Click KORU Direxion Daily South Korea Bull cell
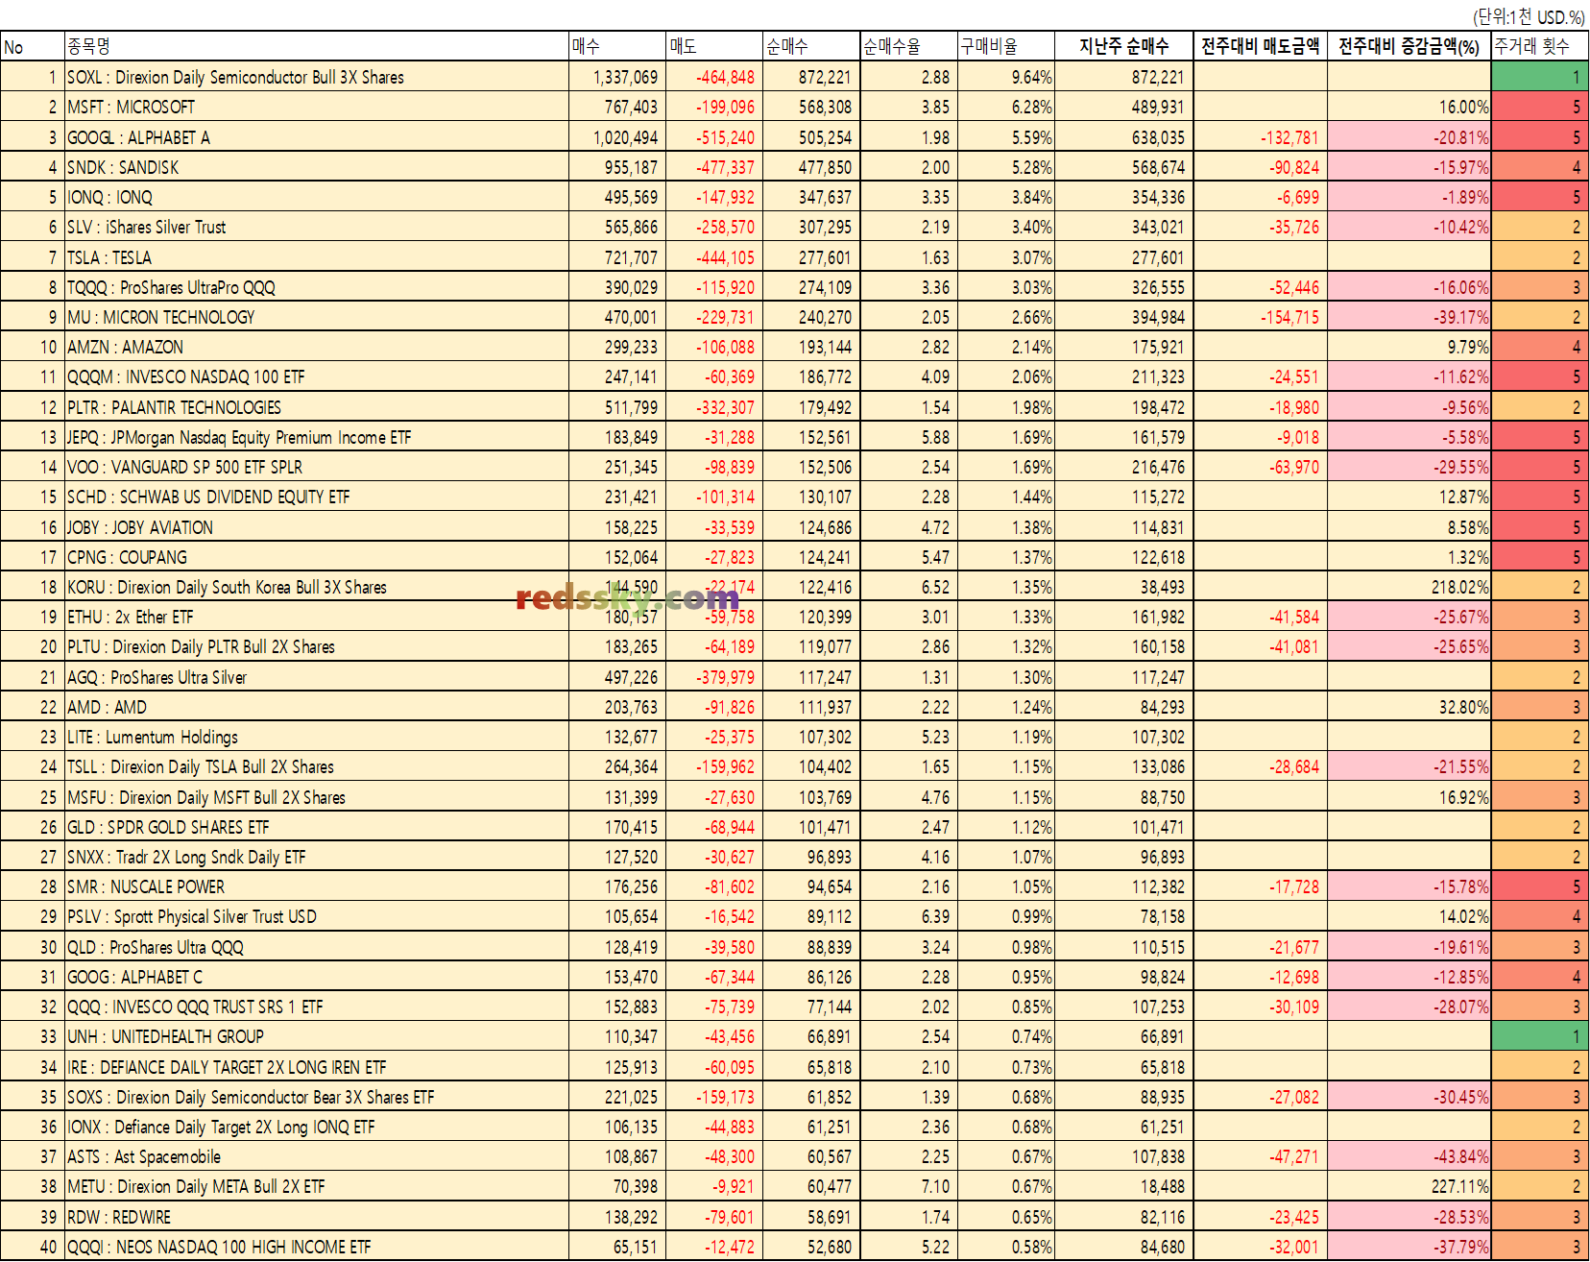This screenshot has width=1590, height=1262. tap(317, 587)
